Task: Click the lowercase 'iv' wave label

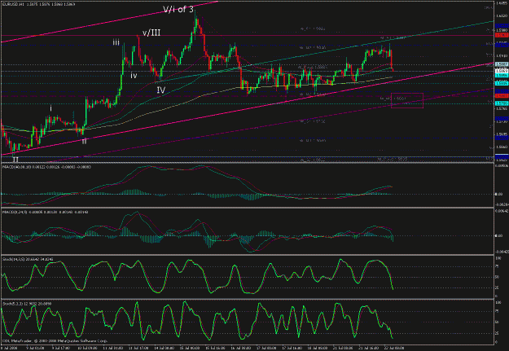Action: click(134, 75)
